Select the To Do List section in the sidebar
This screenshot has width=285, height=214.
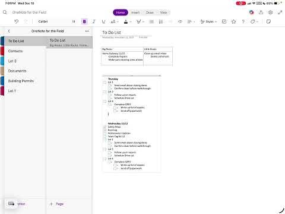pos(24,41)
